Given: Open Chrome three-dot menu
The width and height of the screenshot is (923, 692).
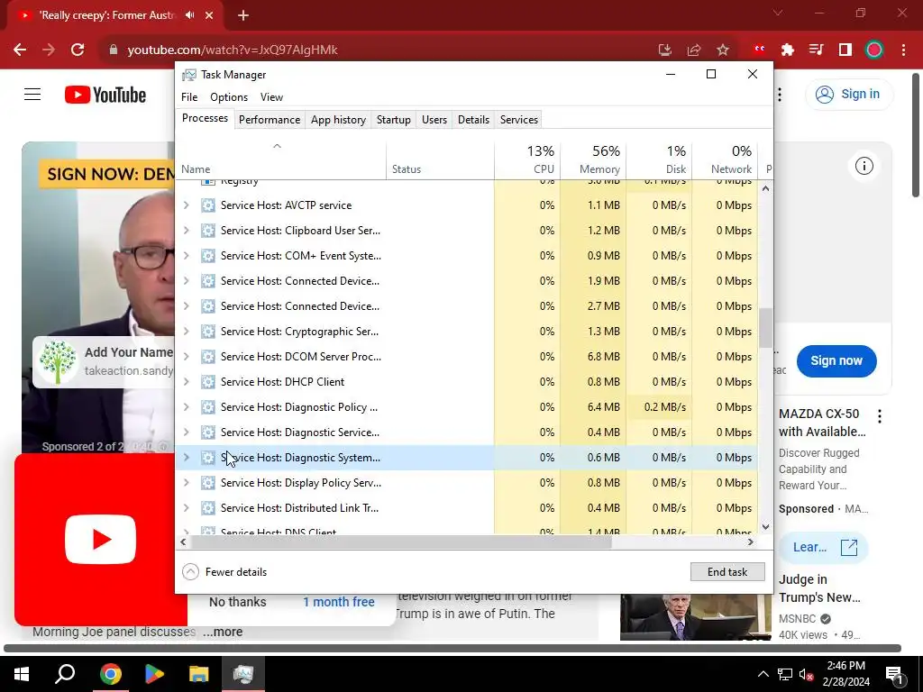Looking at the screenshot, I should click(903, 50).
